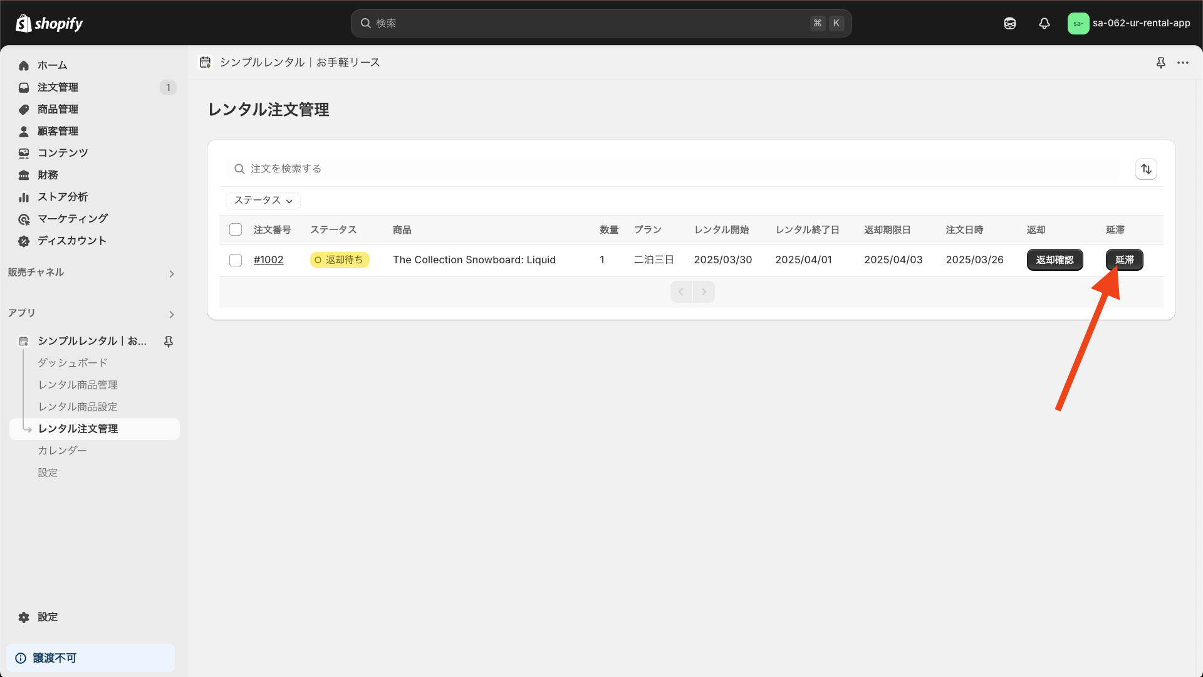Viewport: 1203px width, 677px height.
Task: Click the 延滞 button
Action: click(x=1124, y=260)
